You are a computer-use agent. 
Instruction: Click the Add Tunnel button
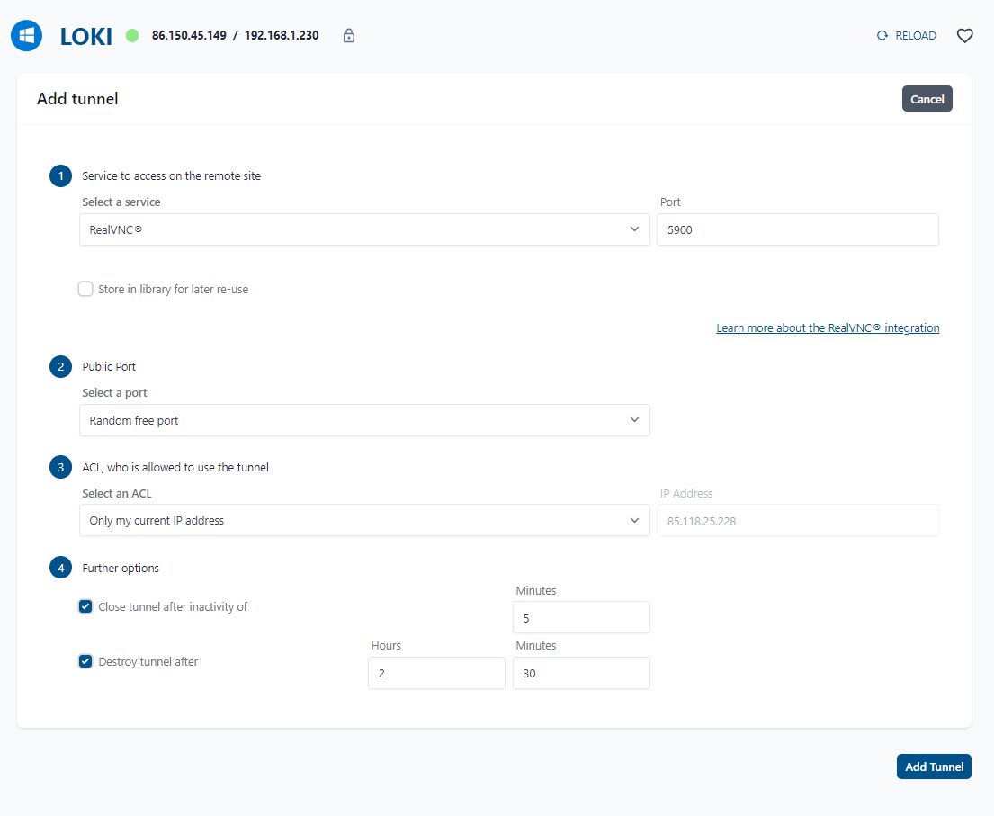934,767
